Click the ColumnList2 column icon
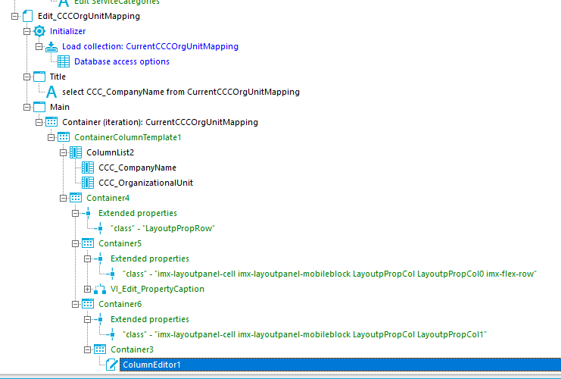This screenshot has height=379, width=561. [76, 152]
